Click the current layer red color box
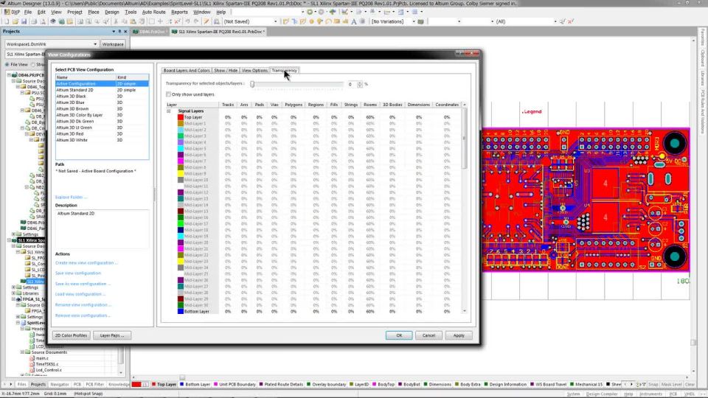This screenshot has width=708, height=398. click(x=137, y=384)
